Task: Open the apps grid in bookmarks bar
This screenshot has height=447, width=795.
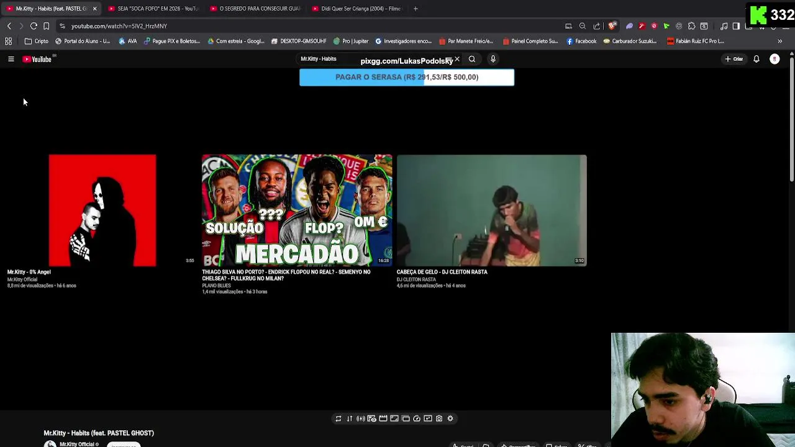Action: click(x=9, y=41)
